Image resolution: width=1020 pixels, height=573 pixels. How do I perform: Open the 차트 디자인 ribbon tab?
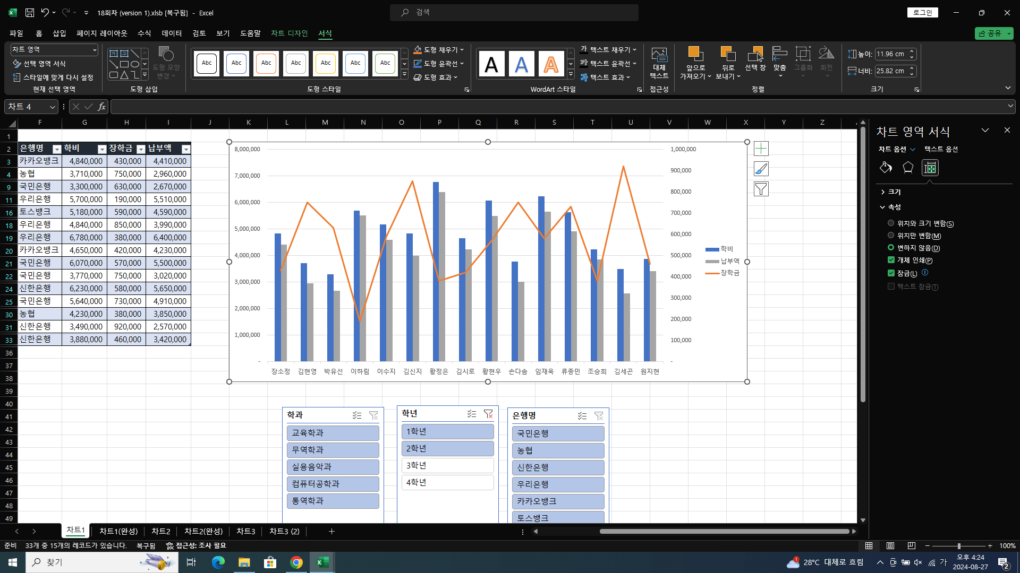(290, 33)
